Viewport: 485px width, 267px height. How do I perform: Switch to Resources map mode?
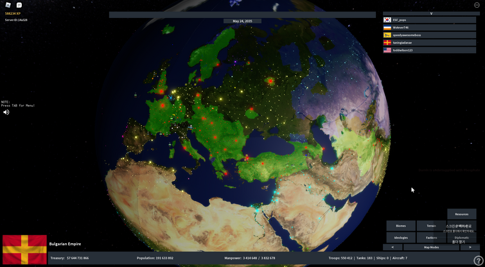click(461, 214)
